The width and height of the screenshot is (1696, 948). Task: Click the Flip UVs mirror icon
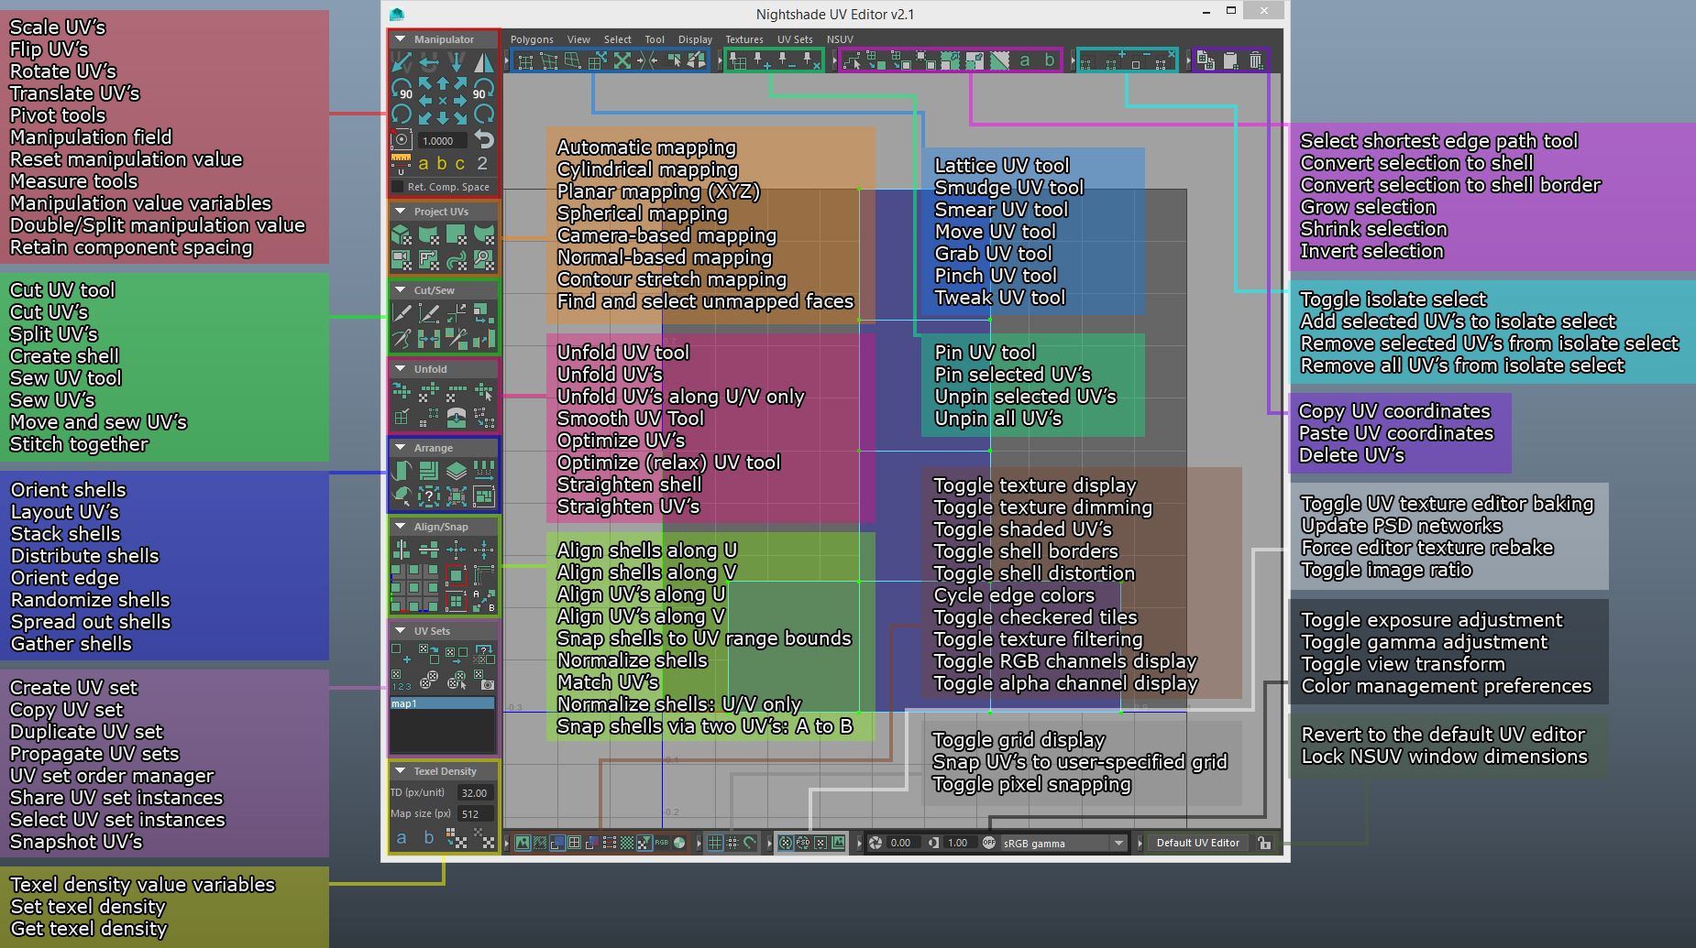click(x=483, y=62)
